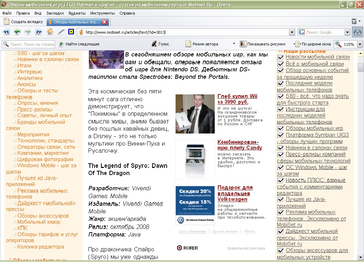Open the address bar history dropdown

(292, 32)
